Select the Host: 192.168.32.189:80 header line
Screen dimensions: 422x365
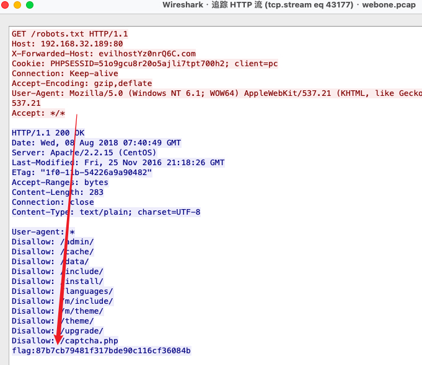coord(67,44)
